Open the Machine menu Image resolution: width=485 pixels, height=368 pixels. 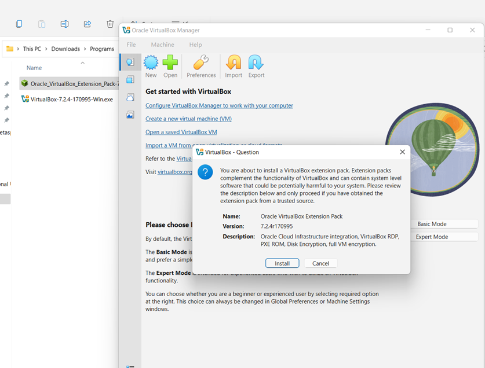[162, 45]
